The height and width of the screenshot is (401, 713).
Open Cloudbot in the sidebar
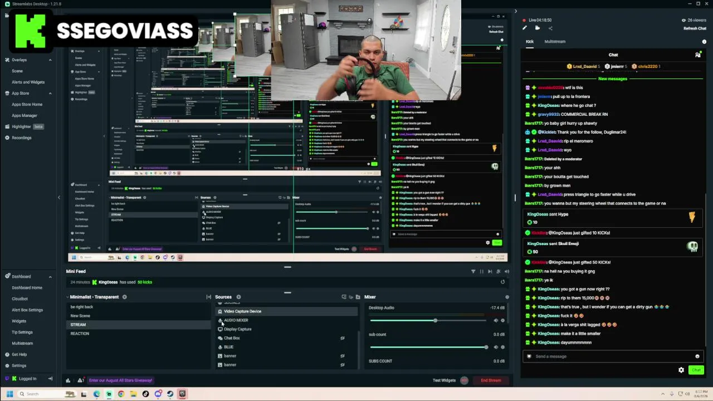coord(19,299)
